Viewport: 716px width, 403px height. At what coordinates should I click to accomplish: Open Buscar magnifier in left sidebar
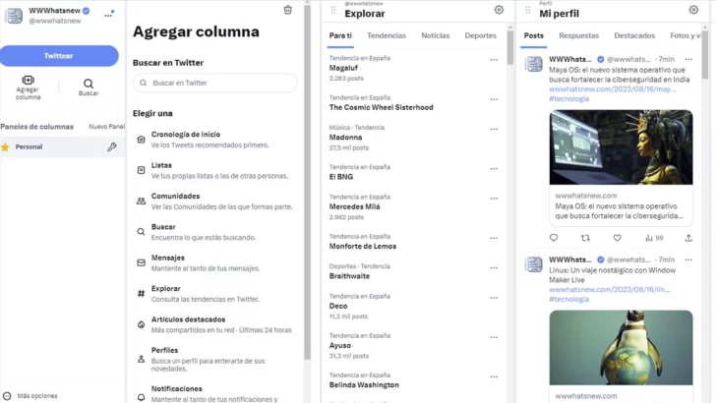click(89, 85)
